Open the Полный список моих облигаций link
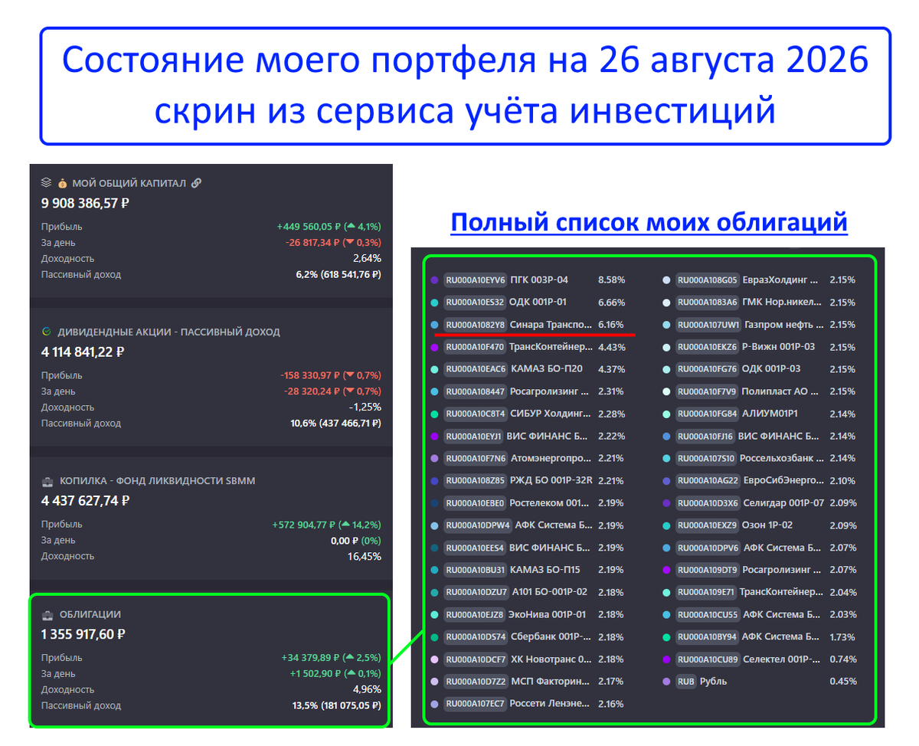This screenshot has height=746, width=919. tap(649, 222)
